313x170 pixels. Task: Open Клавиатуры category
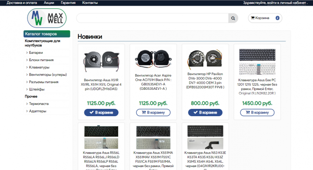(39, 67)
